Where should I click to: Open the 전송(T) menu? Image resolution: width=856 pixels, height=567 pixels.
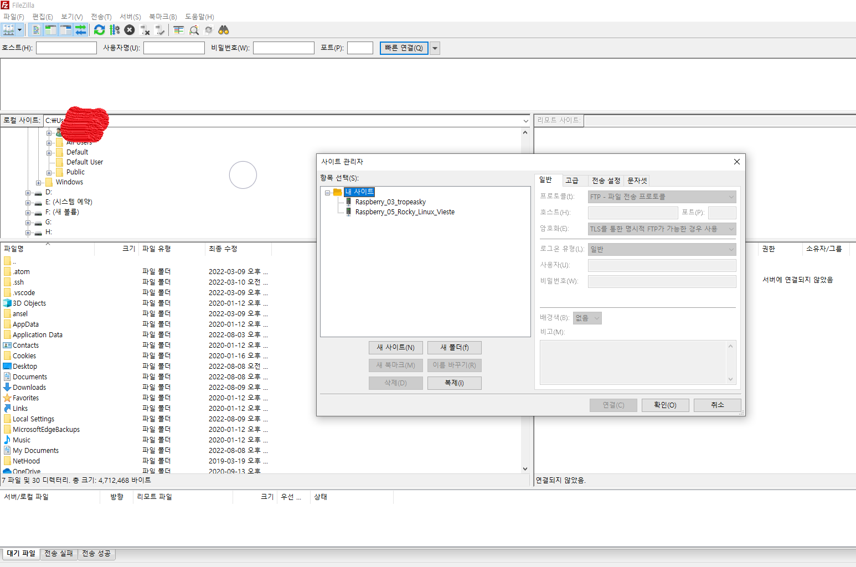(x=101, y=17)
